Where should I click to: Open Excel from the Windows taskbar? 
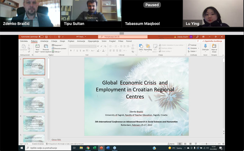pyautogui.click(x=94, y=148)
